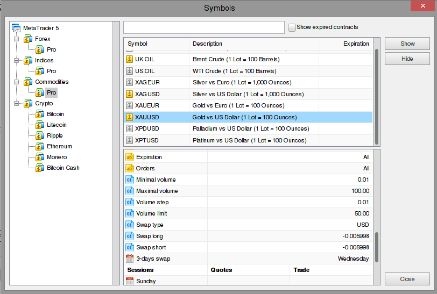Click the Swap long property icon
The width and height of the screenshot is (437, 294).
pos(130,236)
